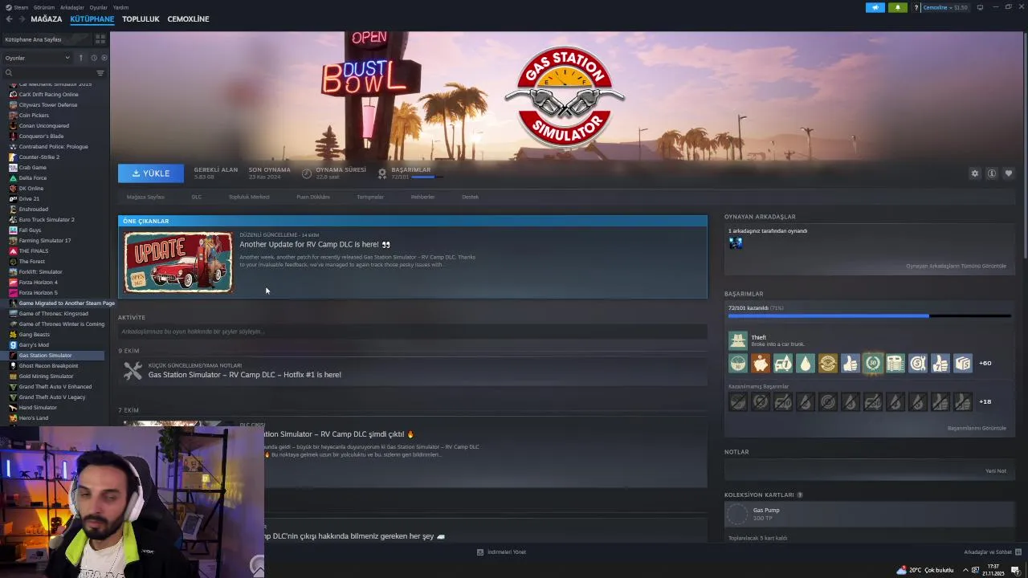Open the Mağaza Sayfası link
The width and height of the screenshot is (1028, 578).
click(145, 197)
